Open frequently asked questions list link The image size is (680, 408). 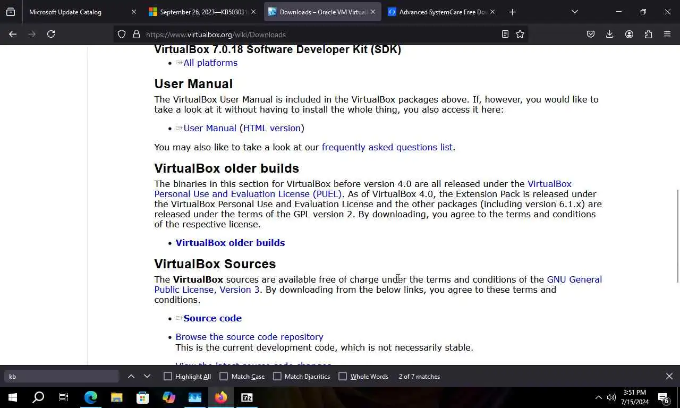click(387, 147)
